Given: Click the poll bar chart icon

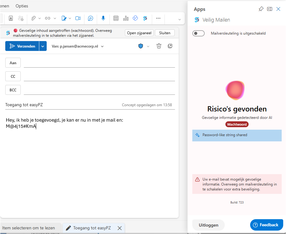Looking at the screenshot, I should coord(126,18).
